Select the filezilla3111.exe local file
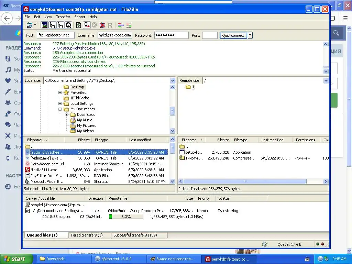 tap(96, 170)
